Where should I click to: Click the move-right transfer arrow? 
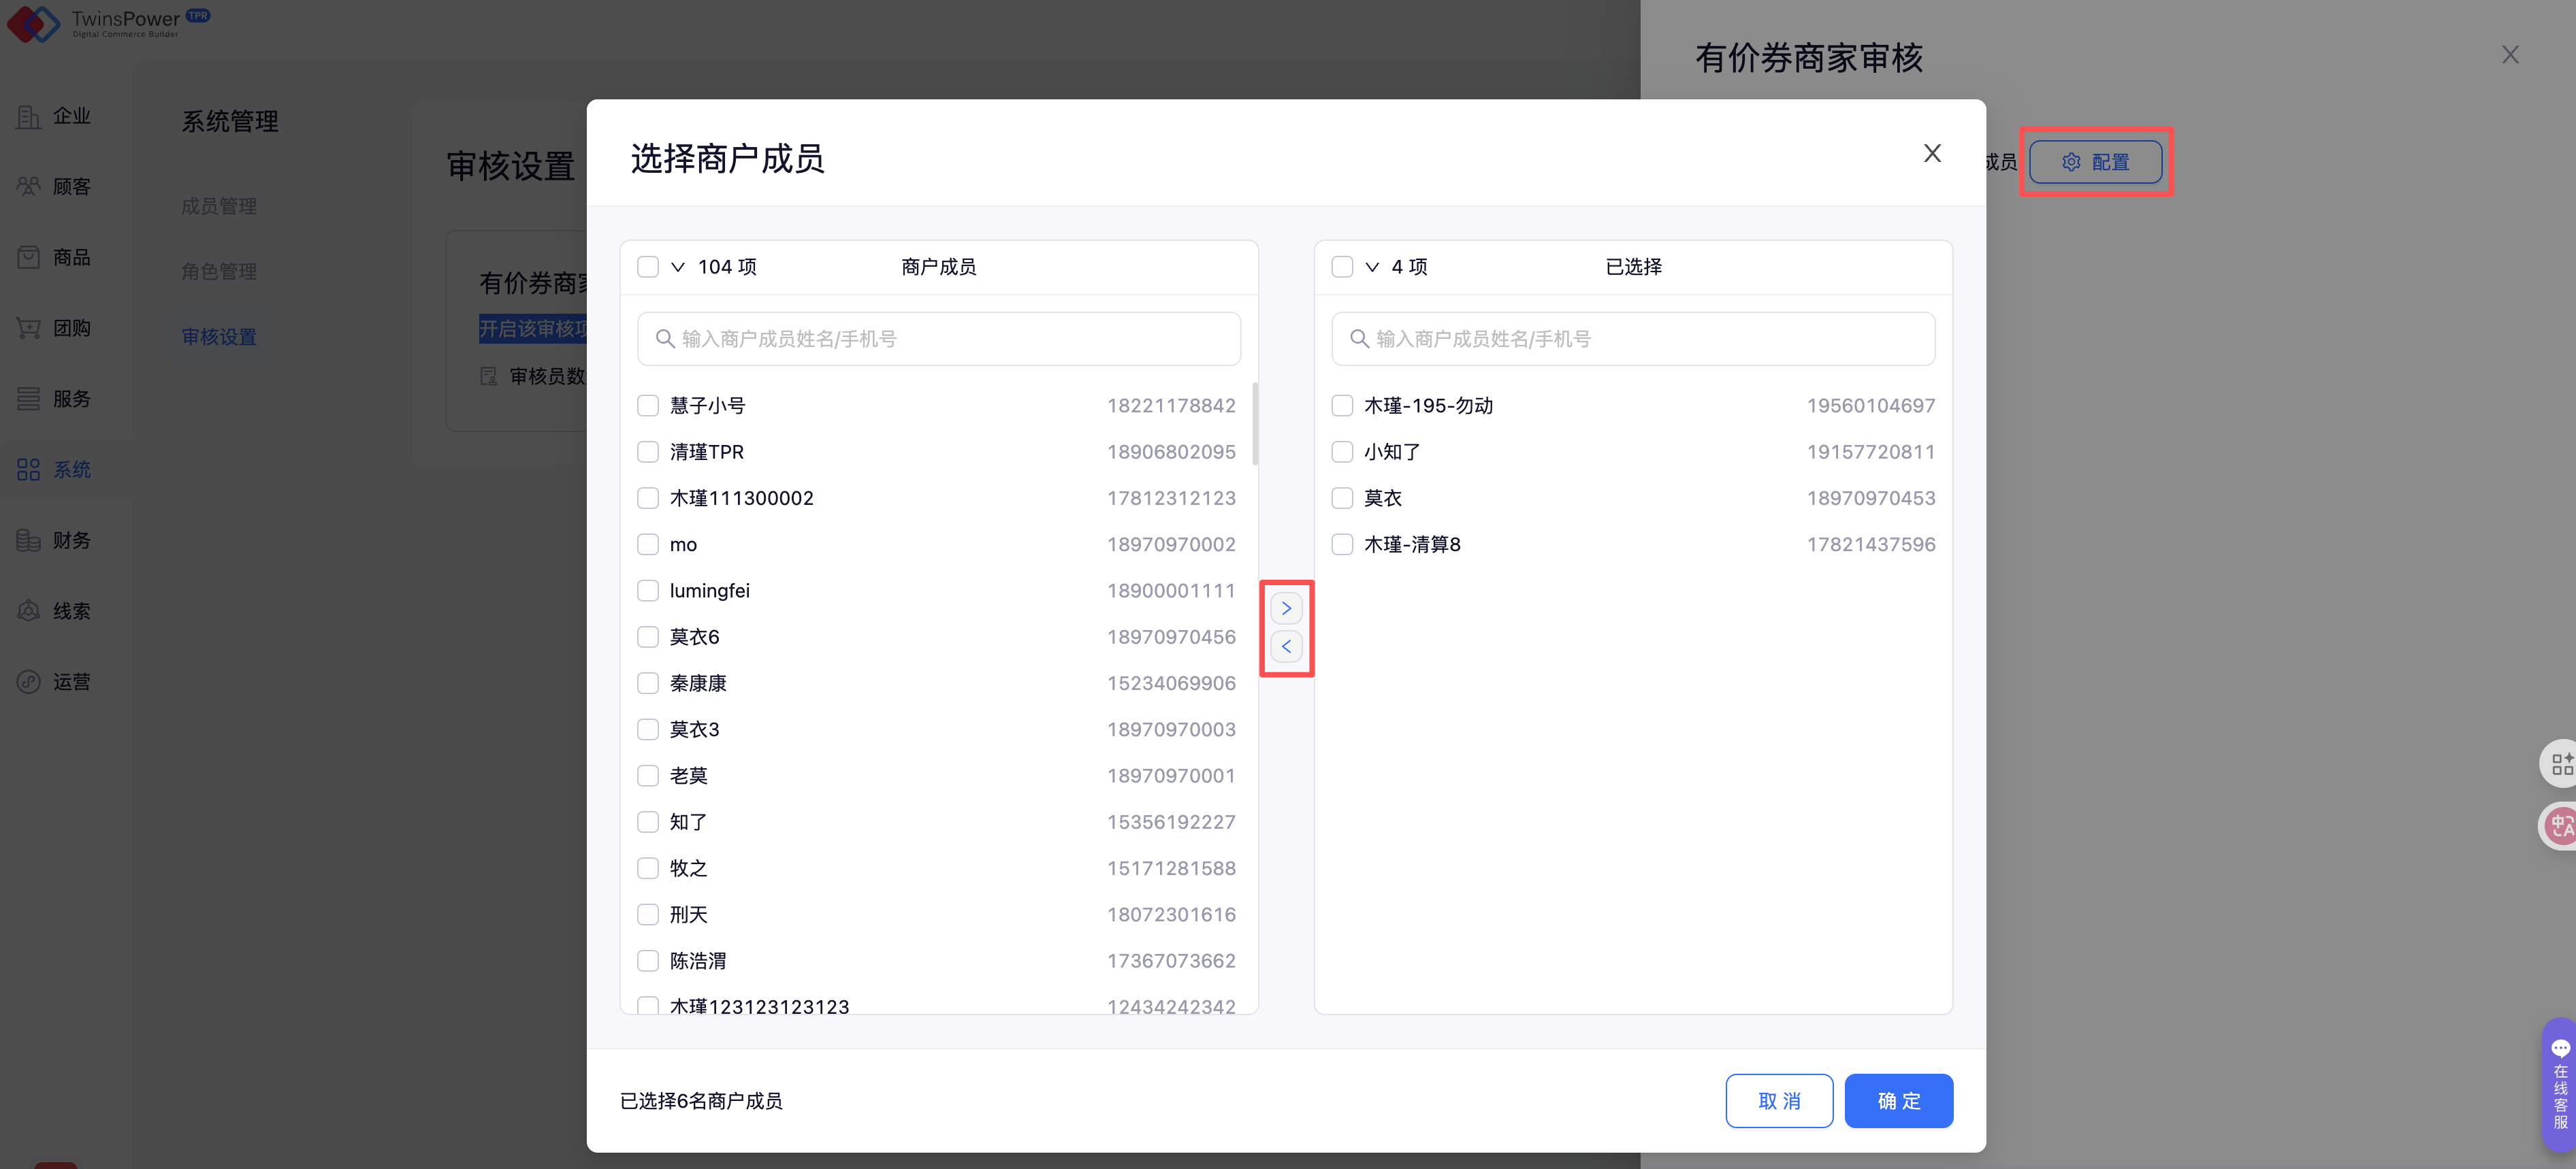point(1286,608)
